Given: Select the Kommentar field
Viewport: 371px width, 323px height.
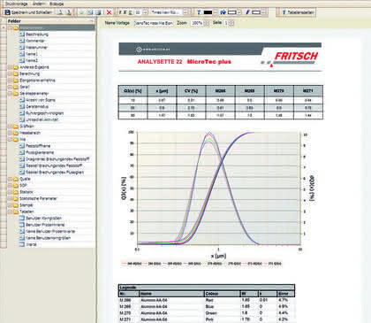Looking at the screenshot, I should (35, 41).
